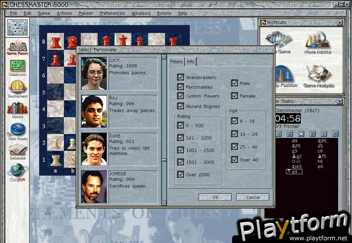352x243 pixels.
Task: Toggle the Custom Players checkbox
Action: click(181, 96)
